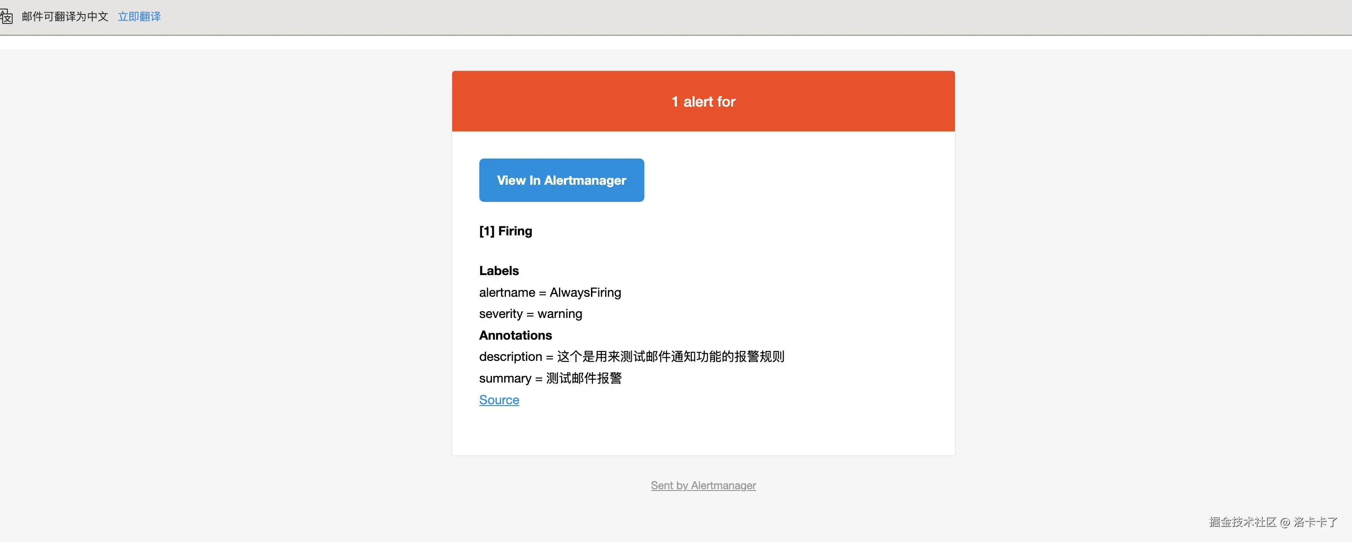Click the "[1] Firing" status heading

tap(505, 231)
